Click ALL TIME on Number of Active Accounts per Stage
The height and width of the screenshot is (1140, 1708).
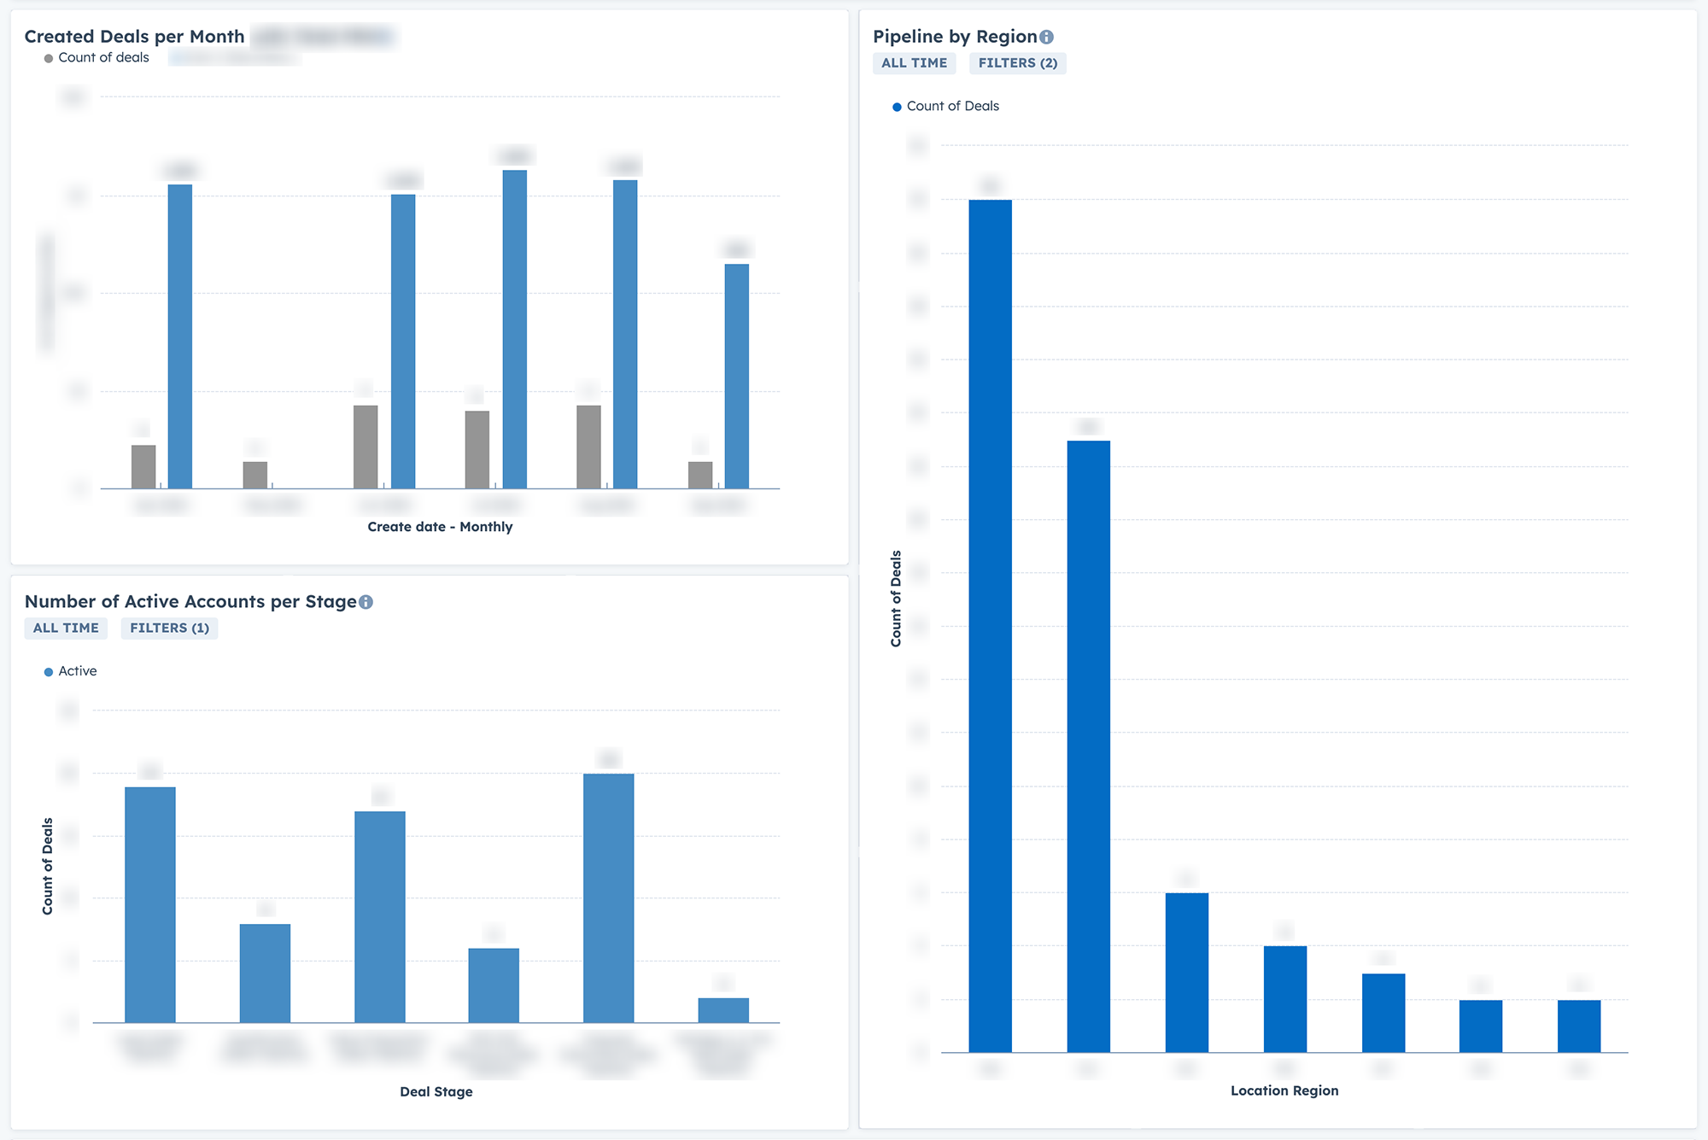[x=65, y=628]
